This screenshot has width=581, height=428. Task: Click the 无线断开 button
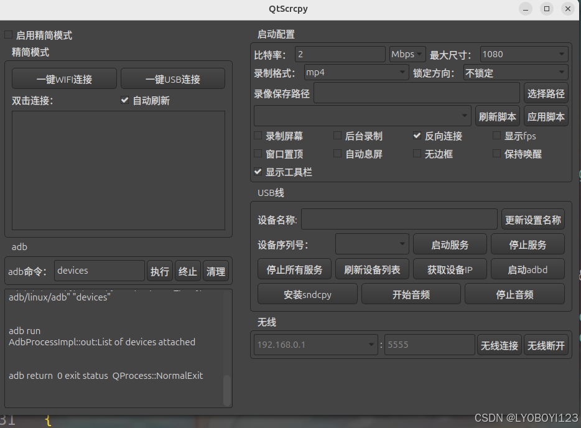(x=546, y=345)
